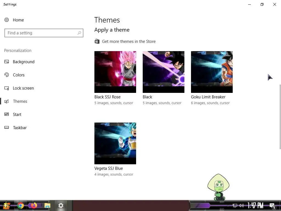Click the vertical scrollbar thumb
Viewport: 281px width, 211px height.
click(280, 116)
